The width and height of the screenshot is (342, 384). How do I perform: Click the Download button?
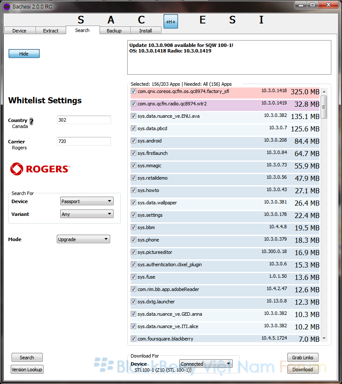(x=303, y=369)
